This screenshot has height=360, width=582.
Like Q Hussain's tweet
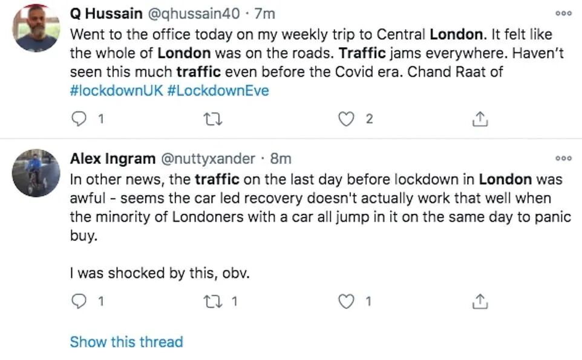coord(346,119)
